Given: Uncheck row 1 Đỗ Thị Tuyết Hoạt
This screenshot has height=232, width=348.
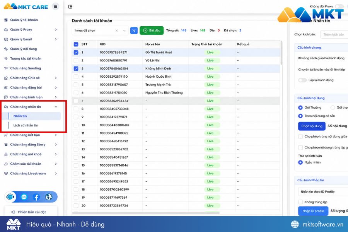Looking at the screenshot, I should pyautogui.click(x=76, y=53).
